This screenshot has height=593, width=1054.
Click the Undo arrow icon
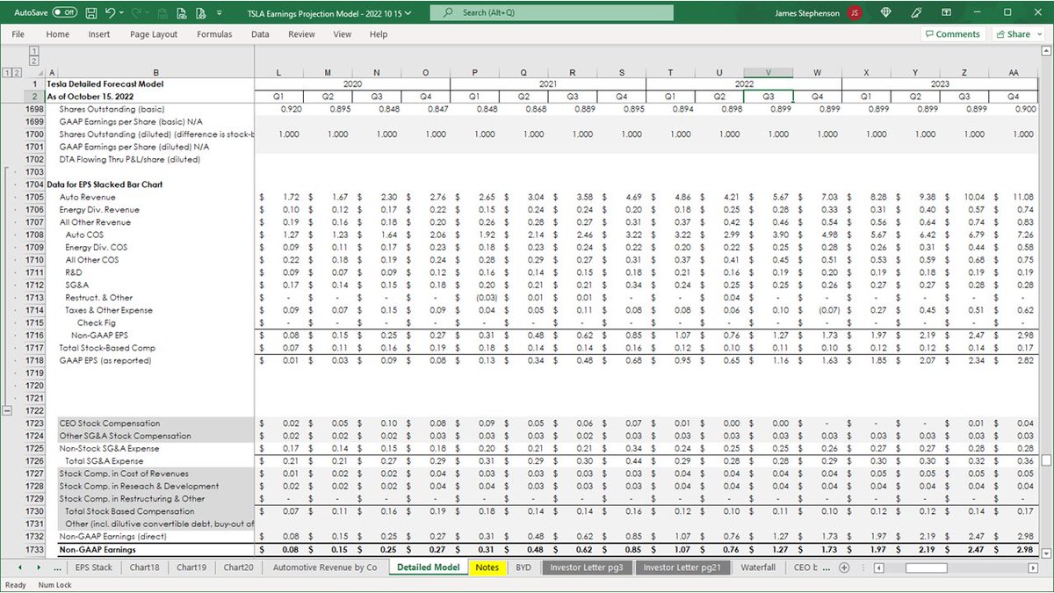coord(110,13)
